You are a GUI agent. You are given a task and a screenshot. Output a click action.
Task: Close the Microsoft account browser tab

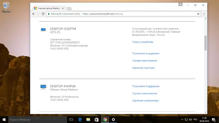pos(63,8)
